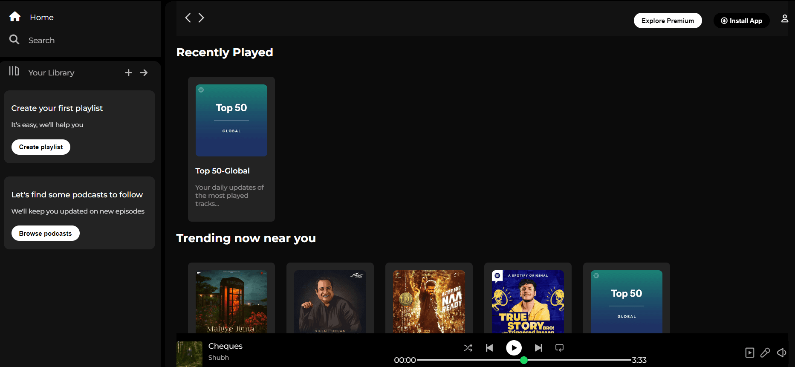Viewport: 795px width, 367px height.
Task: Click "We'll keep you updated" text
Action: coord(78,211)
